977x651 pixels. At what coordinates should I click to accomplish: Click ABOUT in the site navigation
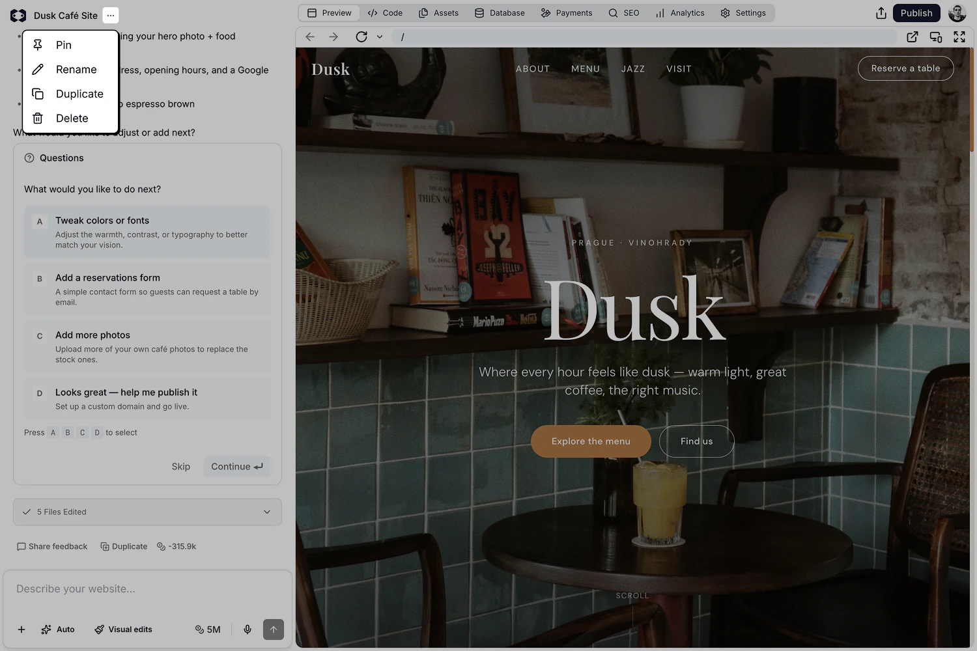pyautogui.click(x=533, y=69)
